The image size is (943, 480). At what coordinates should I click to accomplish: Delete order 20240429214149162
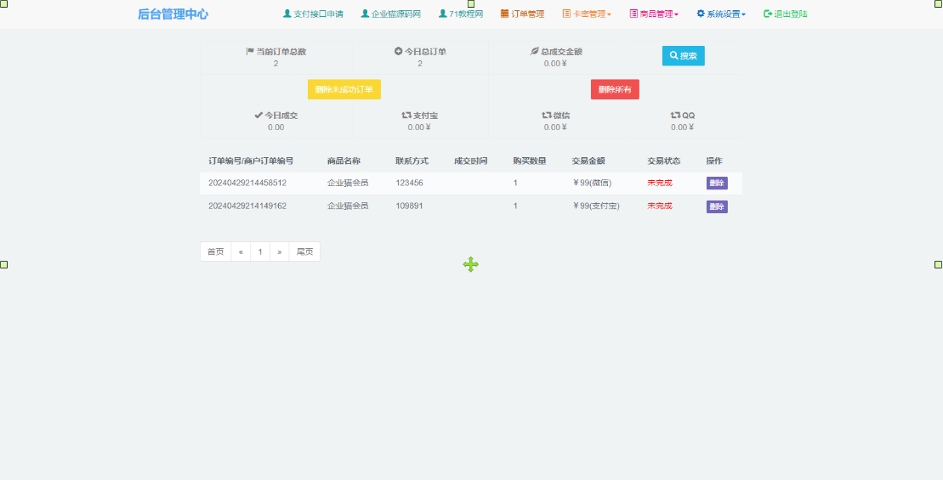tap(717, 206)
